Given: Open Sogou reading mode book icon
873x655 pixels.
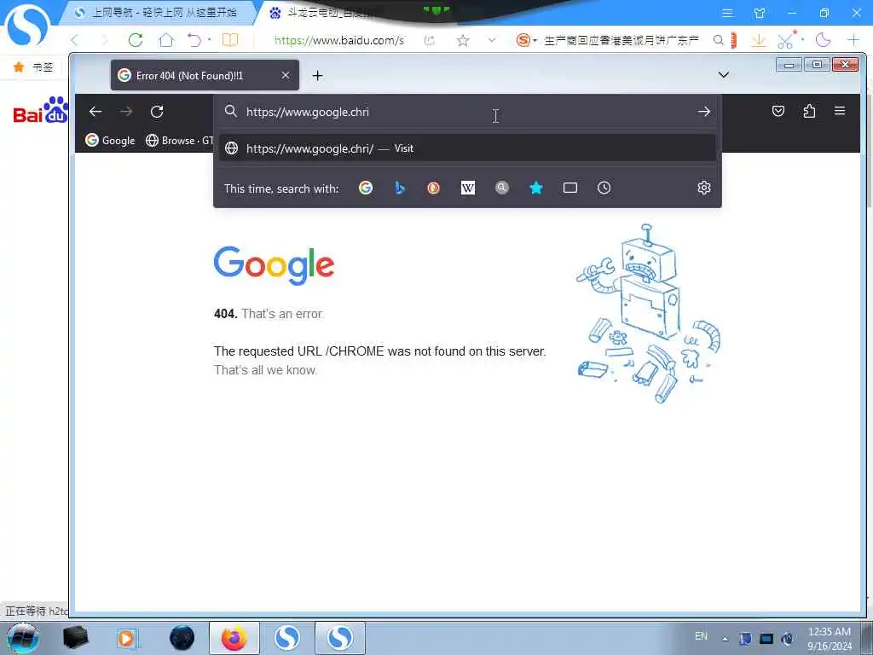Looking at the screenshot, I should click(230, 39).
